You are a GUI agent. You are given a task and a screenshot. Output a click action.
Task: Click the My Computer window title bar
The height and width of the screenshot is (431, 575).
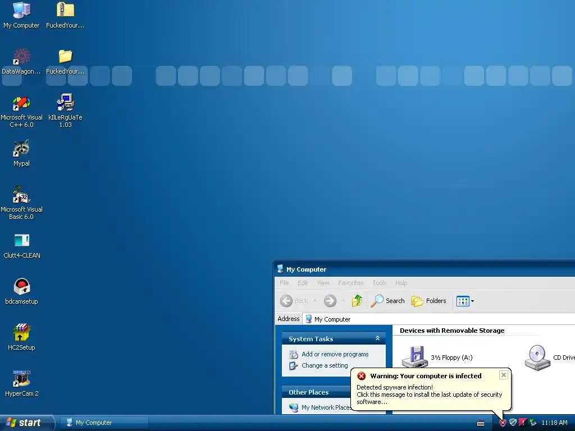(x=425, y=269)
